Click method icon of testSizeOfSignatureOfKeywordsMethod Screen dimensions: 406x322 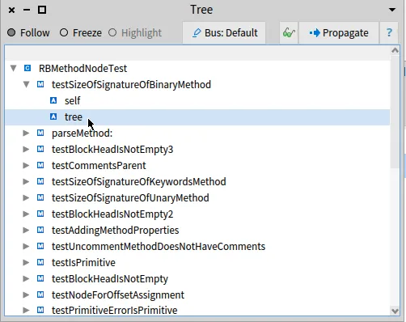click(x=40, y=181)
